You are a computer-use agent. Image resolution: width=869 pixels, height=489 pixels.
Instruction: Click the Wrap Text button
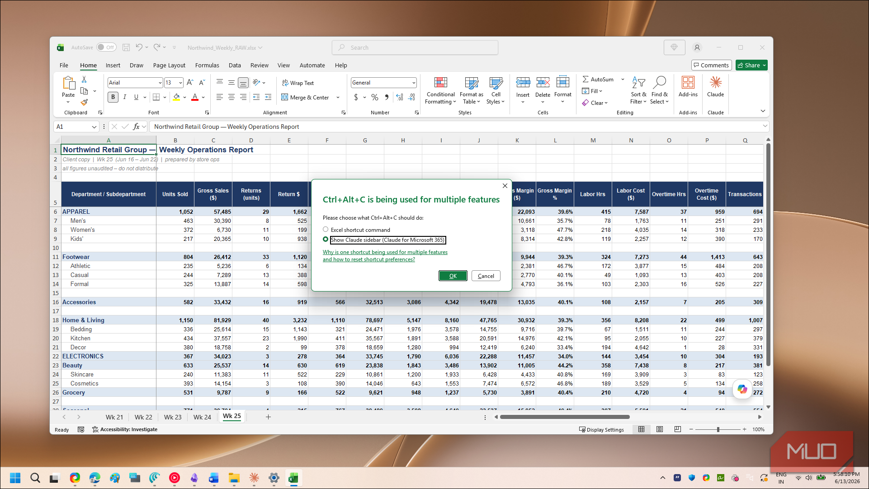[x=298, y=83]
